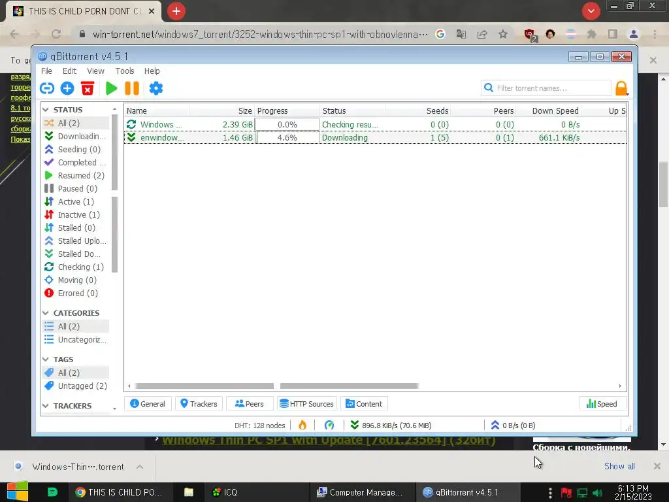Viewport: 669px width, 502px height.
Task: Collapse the STATUS section
Action: point(46,110)
